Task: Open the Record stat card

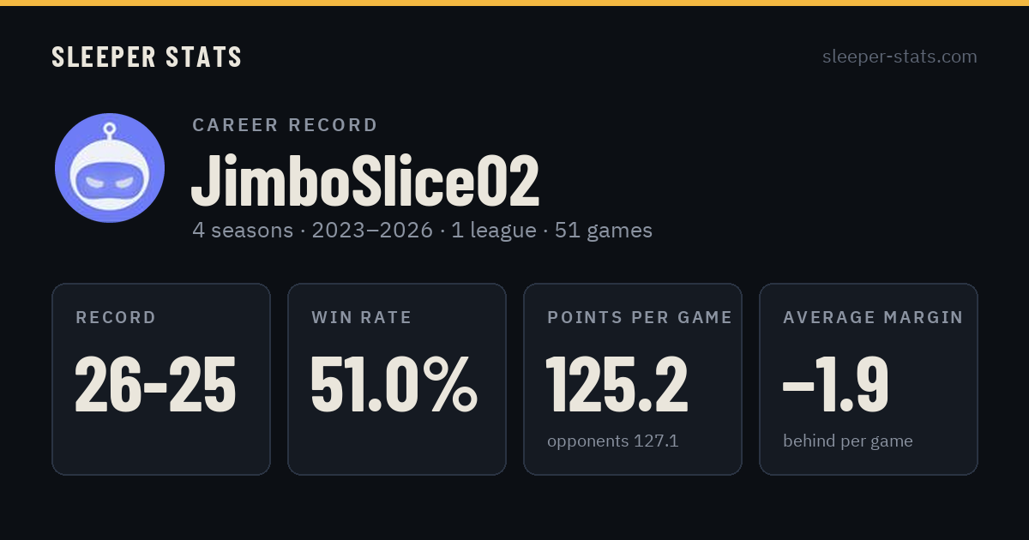Action: click(161, 379)
